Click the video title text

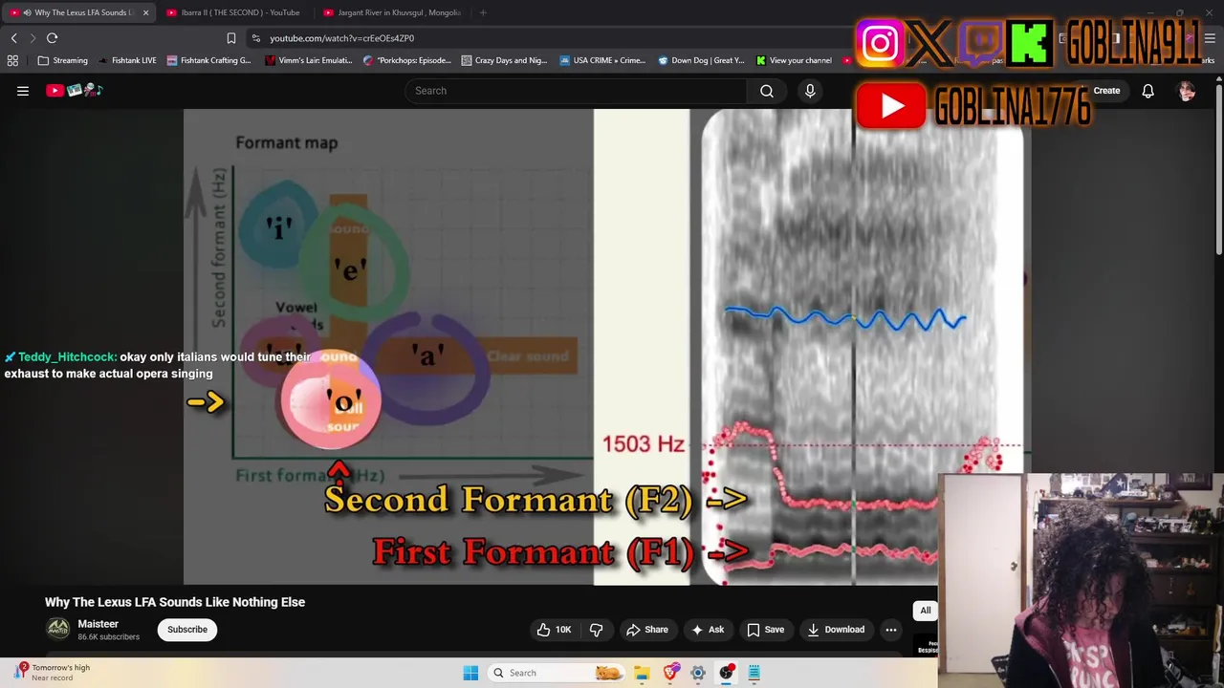pos(175,602)
